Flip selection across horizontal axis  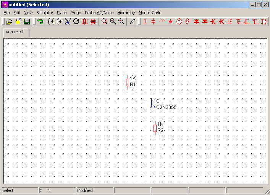point(93,21)
